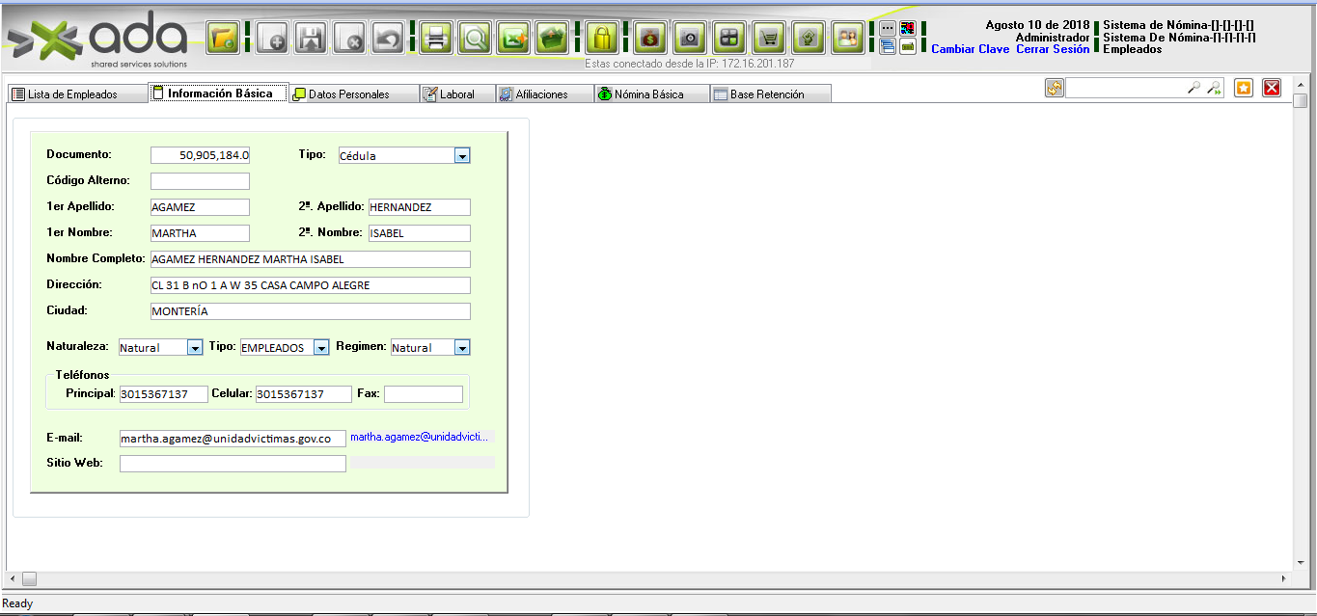Screen dimensions: 1317x616
Task: Click the magnifier search toolbar icon
Action: 475,39
